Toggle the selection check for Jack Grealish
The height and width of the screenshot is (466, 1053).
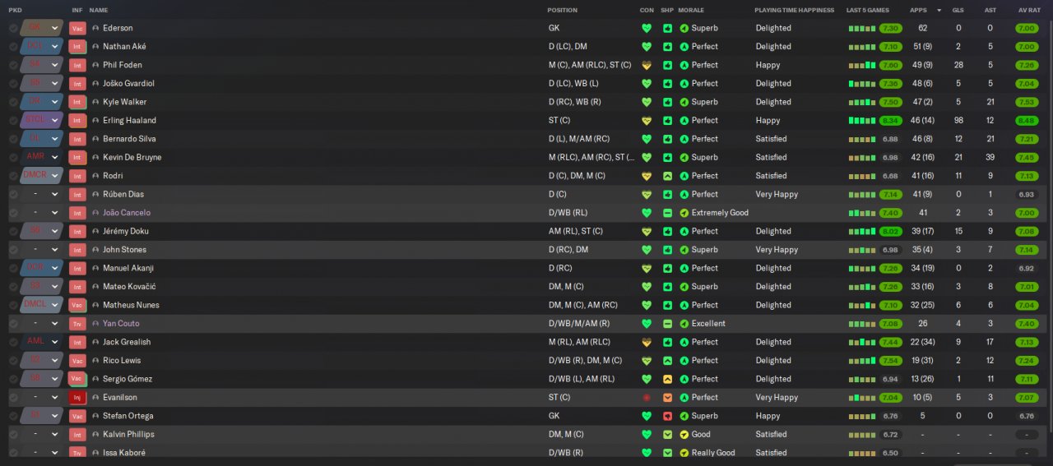pyautogui.click(x=13, y=342)
